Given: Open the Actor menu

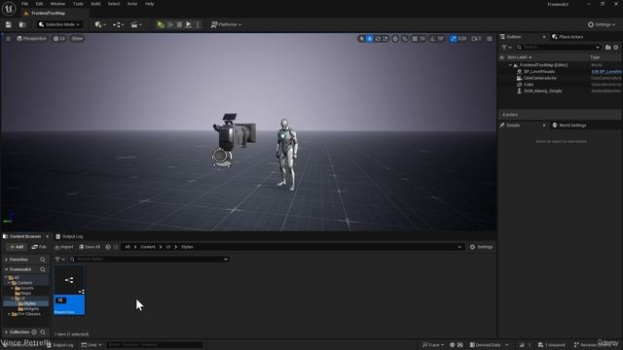Looking at the screenshot, I should [x=132, y=4].
